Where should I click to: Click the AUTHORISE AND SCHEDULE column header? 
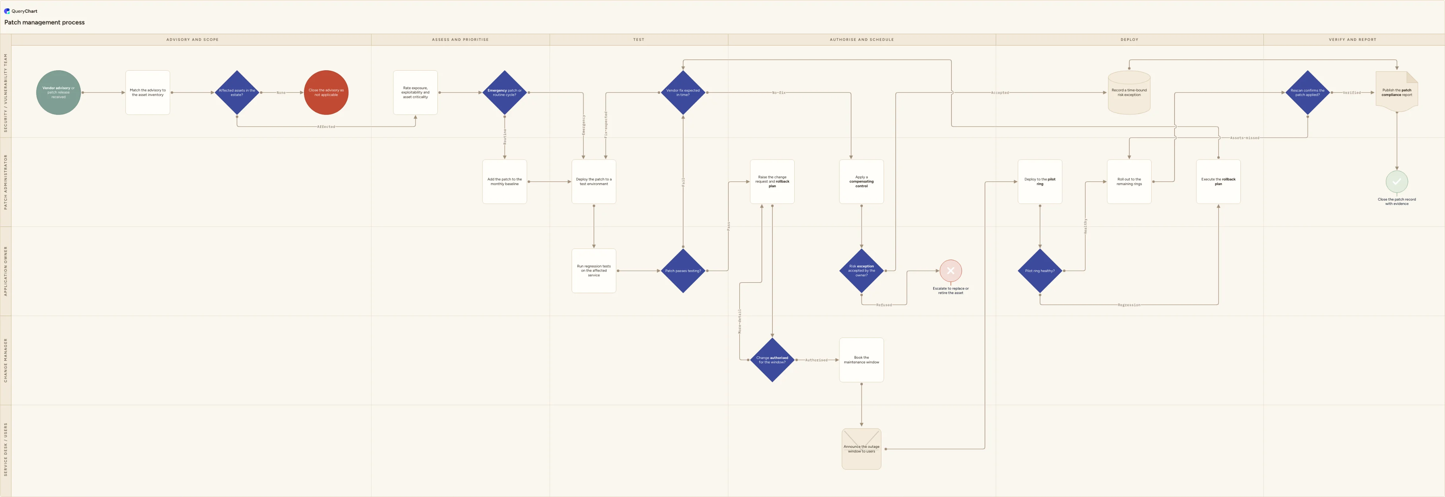click(862, 40)
